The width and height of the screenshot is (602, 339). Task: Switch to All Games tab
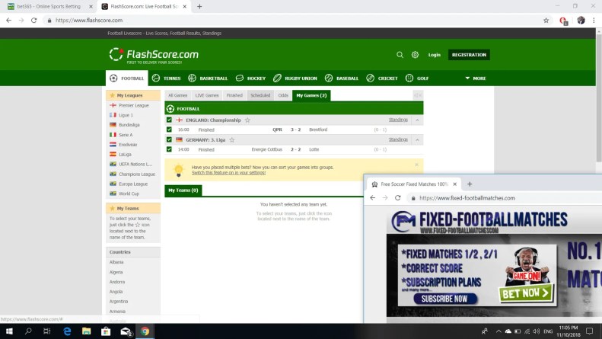pos(178,95)
